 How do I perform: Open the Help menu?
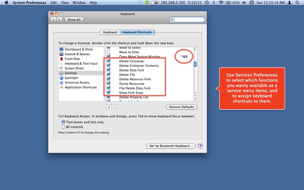point(93,3)
